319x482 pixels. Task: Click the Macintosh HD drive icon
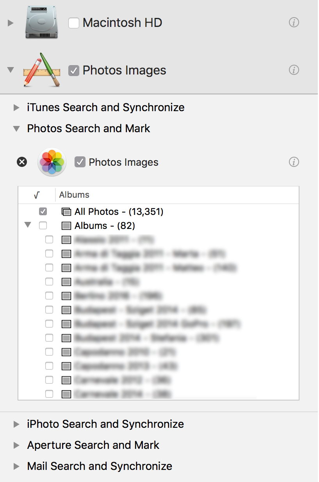(42, 23)
